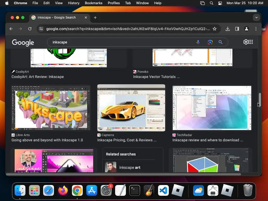Open the Profiles menu
This screenshot has height=201, width=268.
(x=114, y=3)
